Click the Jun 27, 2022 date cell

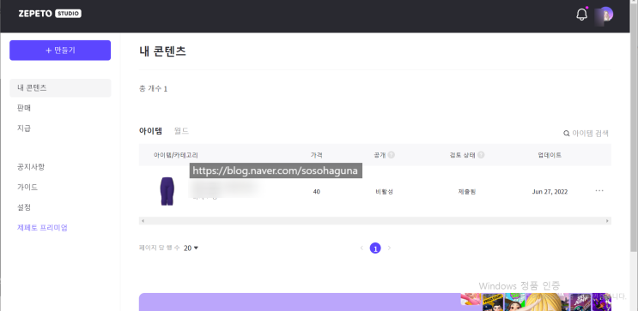(550, 192)
